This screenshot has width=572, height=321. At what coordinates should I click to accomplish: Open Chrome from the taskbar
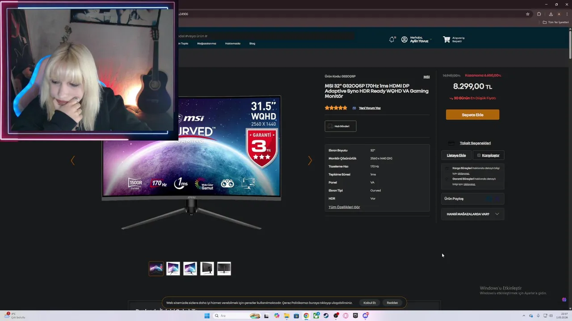[306, 316]
